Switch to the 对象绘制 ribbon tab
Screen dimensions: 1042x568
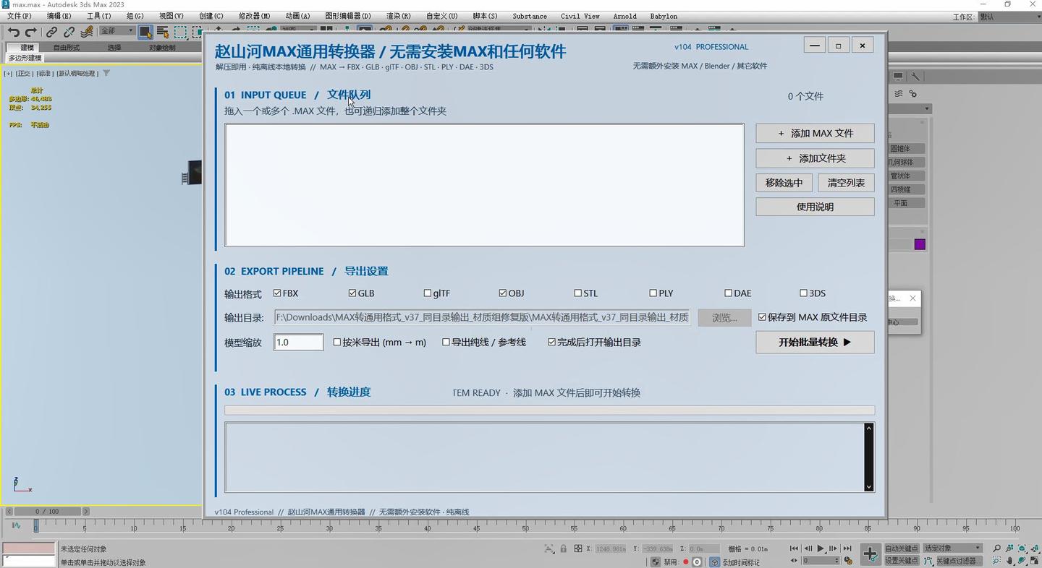tap(162, 48)
